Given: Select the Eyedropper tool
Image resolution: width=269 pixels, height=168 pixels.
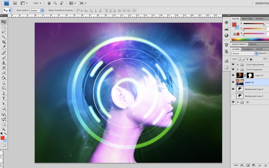Looking at the screenshot, I should click(x=4, y=47).
